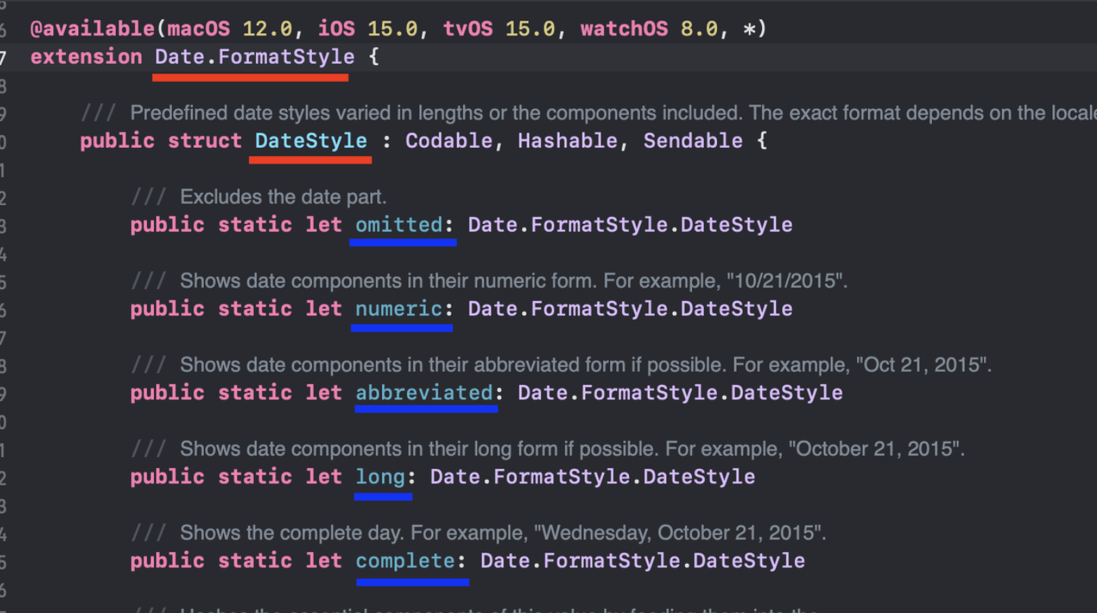Click the comment with example "Oct 21, 2015"
The width and height of the screenshot is (1097, 613).
561,365
